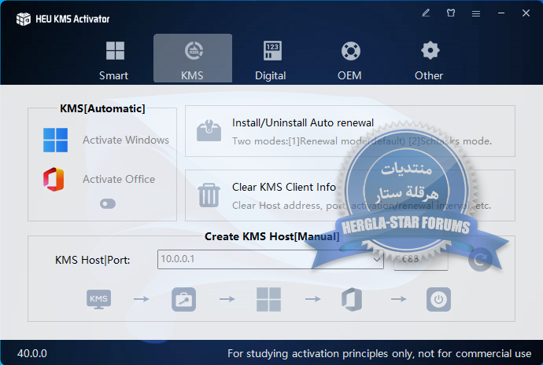
Task: Click the gray Office logo step icon
Action: (352, 299)
